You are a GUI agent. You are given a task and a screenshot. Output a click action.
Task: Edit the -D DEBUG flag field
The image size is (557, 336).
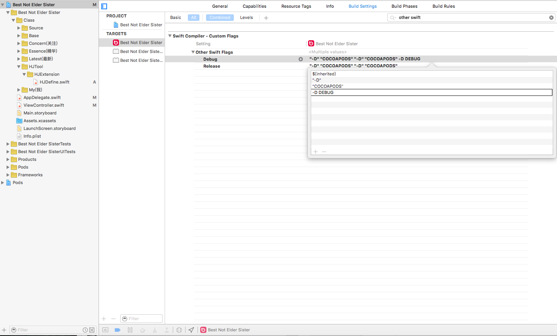coord(432,92)
